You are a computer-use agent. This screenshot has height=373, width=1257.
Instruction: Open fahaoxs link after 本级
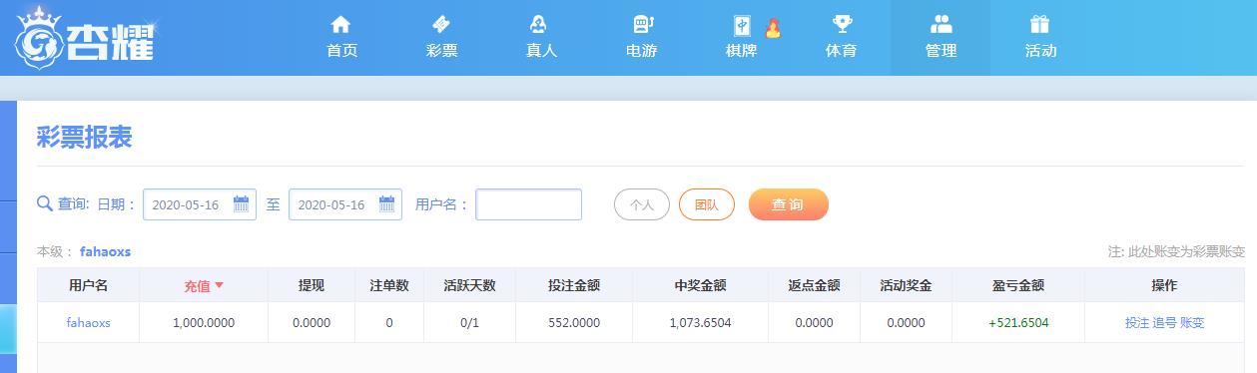click(105, 251)
